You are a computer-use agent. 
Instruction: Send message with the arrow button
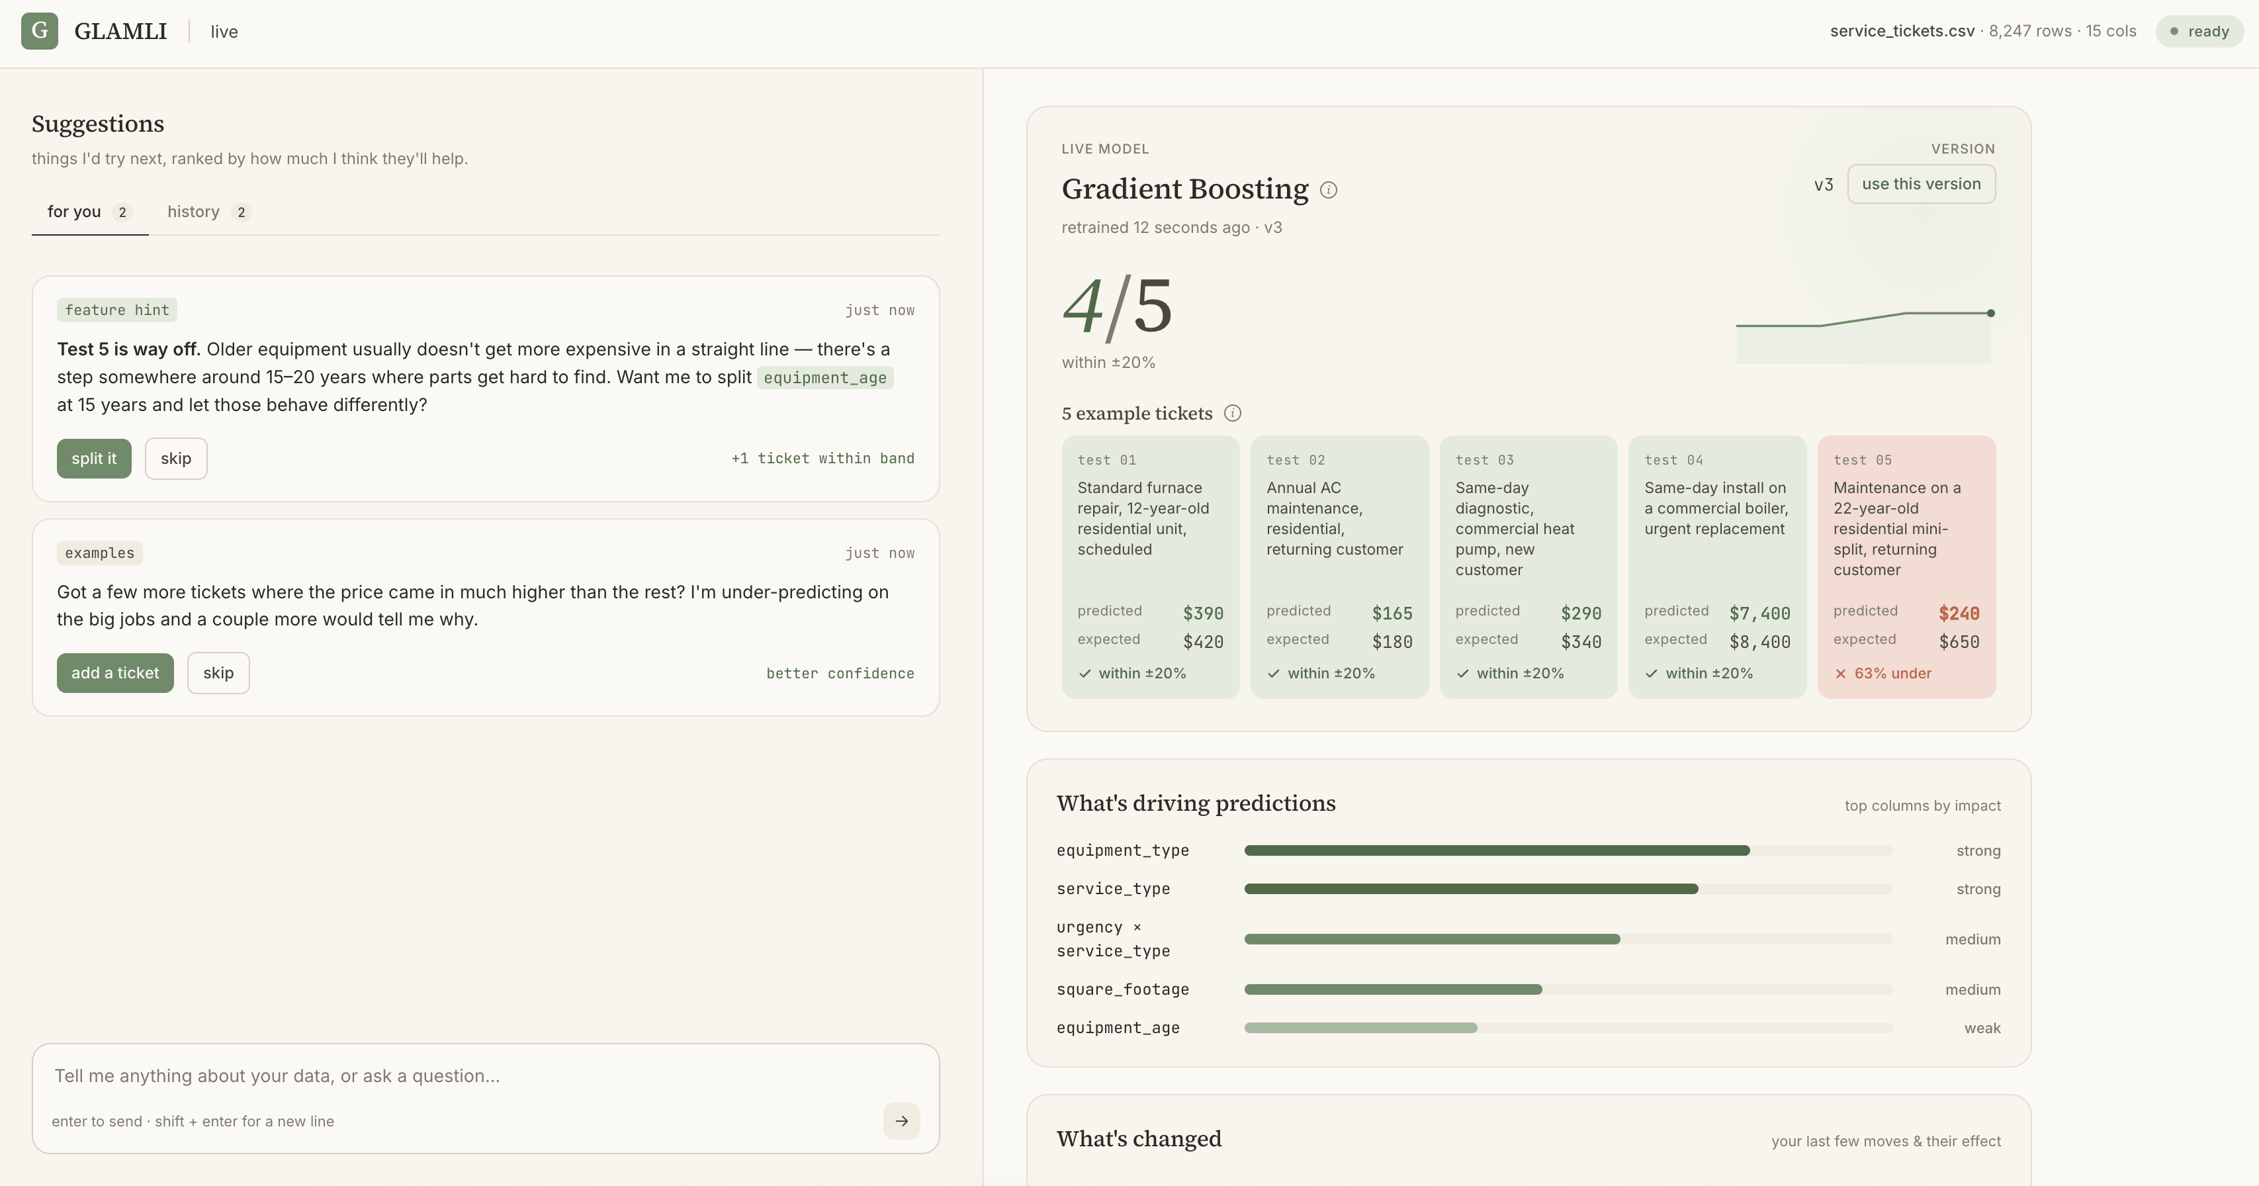pos(901,1121)
